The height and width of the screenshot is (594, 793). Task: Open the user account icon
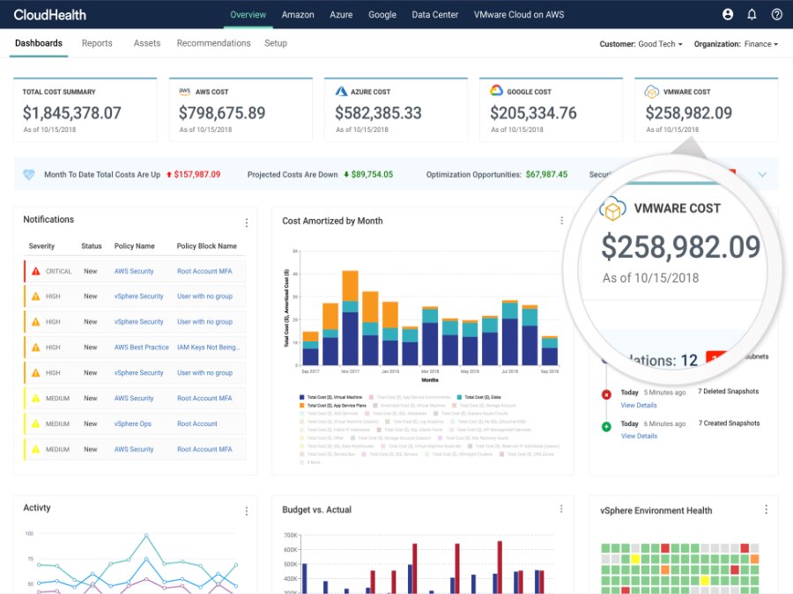click(x=727, y=14)
